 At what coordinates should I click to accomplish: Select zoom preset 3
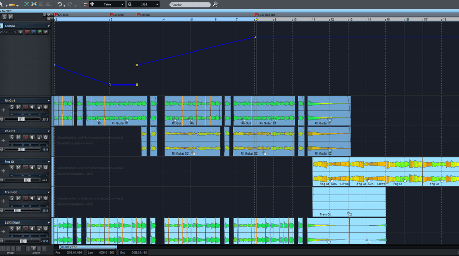(39, 248)
